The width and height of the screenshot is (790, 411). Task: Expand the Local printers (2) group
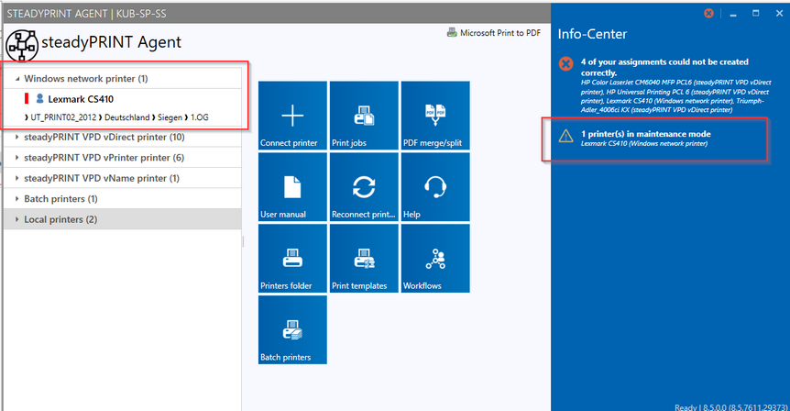[x=17, y=219]
